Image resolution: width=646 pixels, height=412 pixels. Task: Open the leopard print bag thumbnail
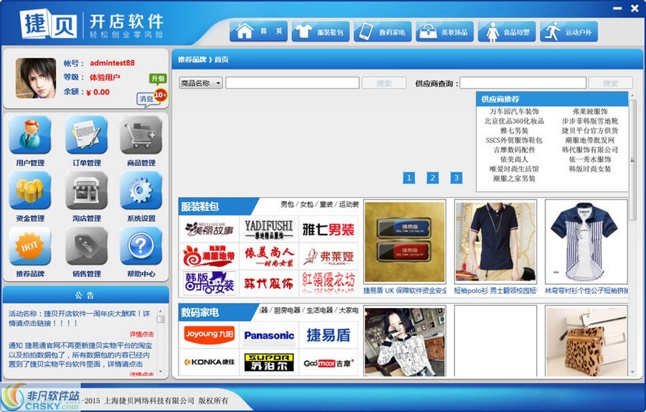pos(586,341)
